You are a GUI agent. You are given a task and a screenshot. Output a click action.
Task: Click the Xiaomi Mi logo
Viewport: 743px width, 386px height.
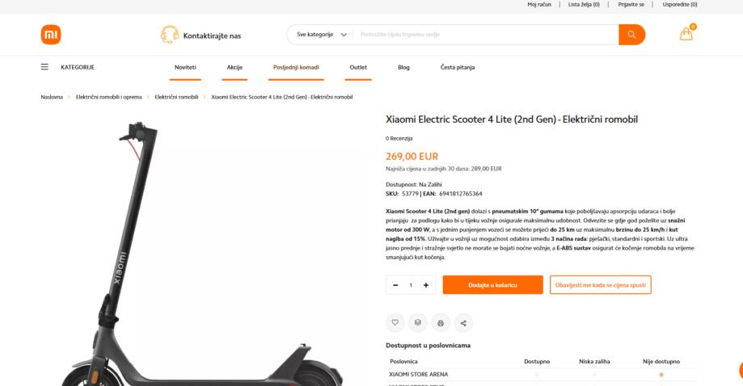pyautogui.click(x=51, y=35)
